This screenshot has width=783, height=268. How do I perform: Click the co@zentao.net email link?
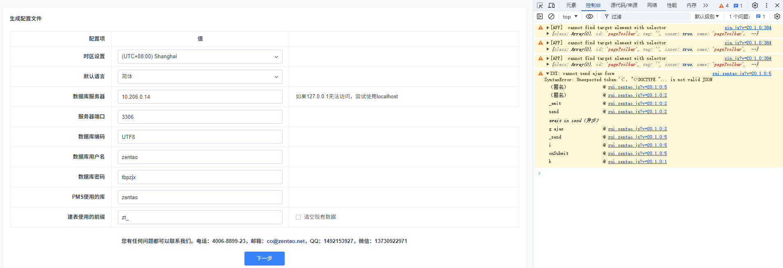286,241
